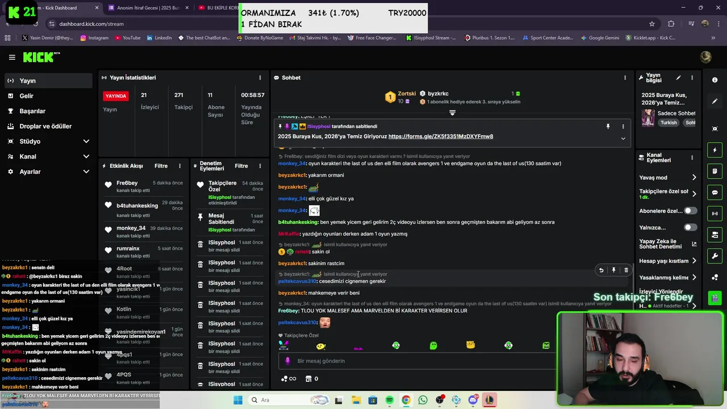Click chat bubble icon in right toolbar

715,193
